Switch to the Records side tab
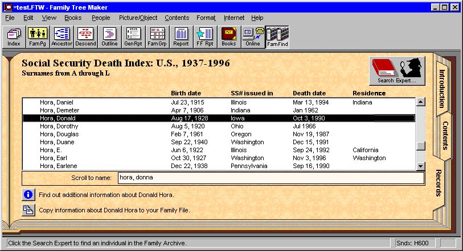This screenshot has width=463, height=251. point(439,183)
